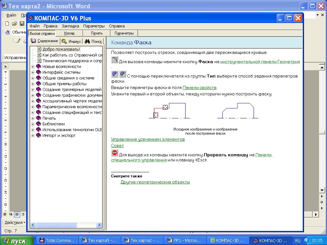Click the Chamfer (Фаска) command icon
The image size is (327, 245).
coord(115,60)
